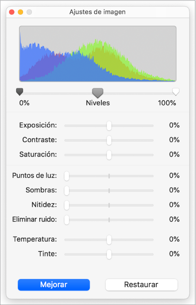Click the Puntos de luz slider knob
Viewport: 196px width, 305px height.
coord(67,176)
